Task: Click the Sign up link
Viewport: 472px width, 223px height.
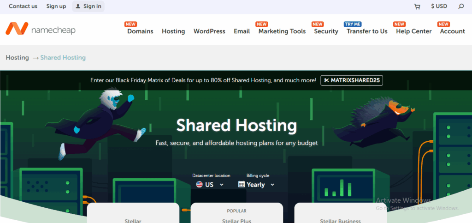Action: click(56, 6)
